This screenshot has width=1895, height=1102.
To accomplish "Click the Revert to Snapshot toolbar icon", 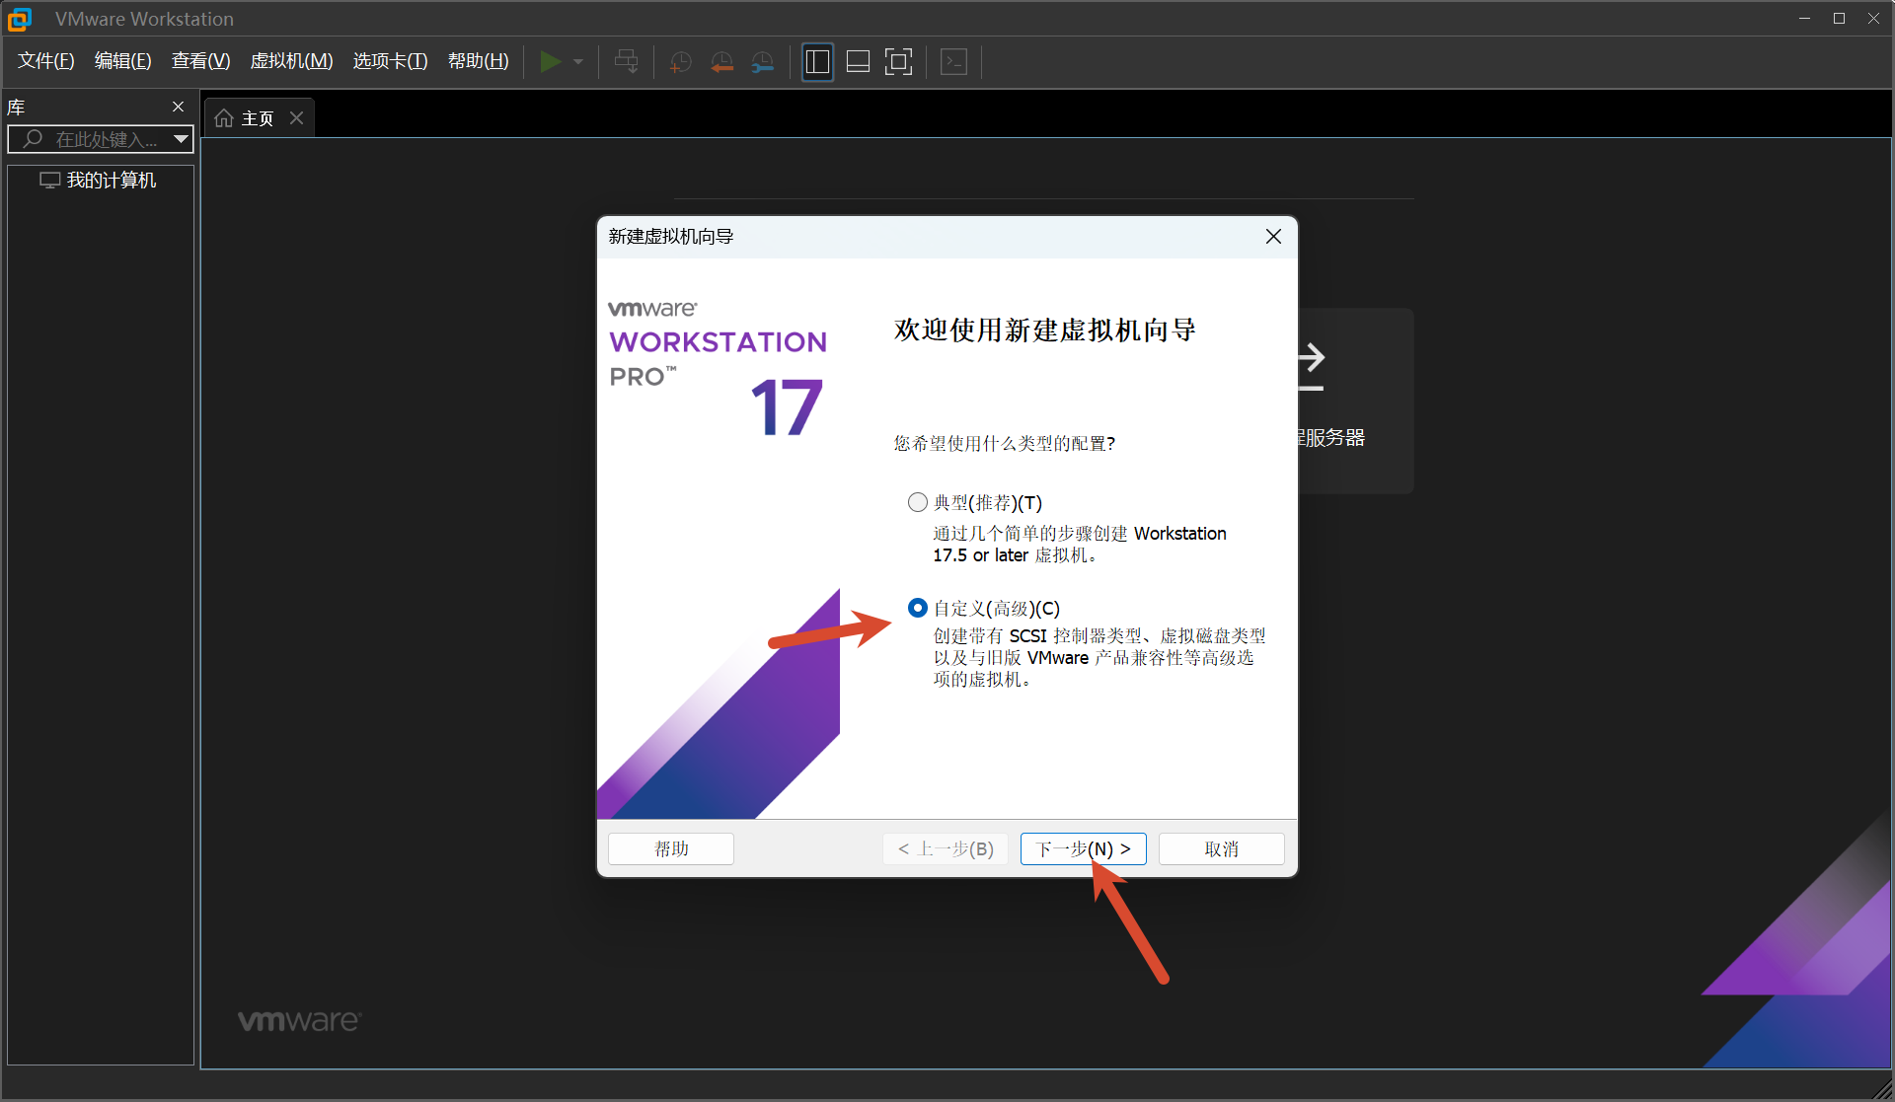I will click(722, 62).
